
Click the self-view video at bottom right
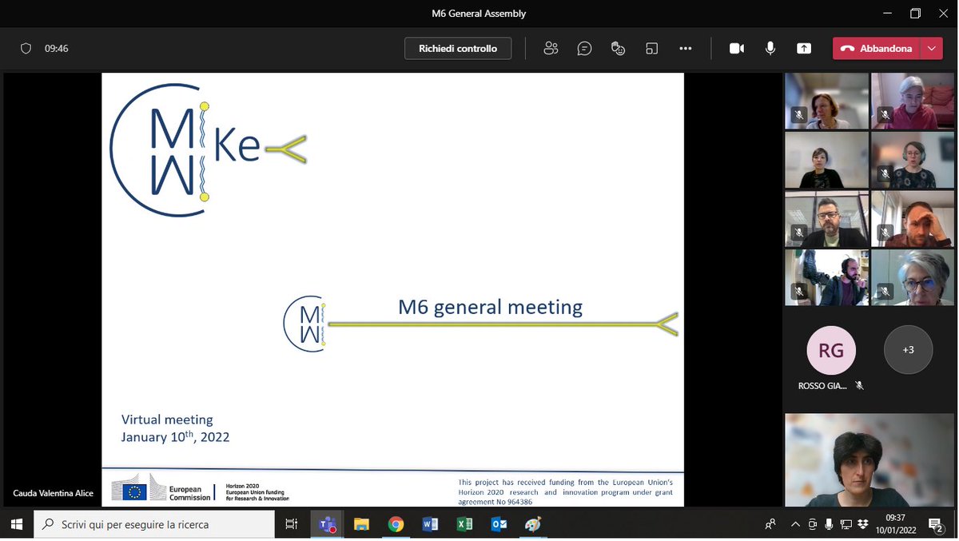tap(869, 459)
